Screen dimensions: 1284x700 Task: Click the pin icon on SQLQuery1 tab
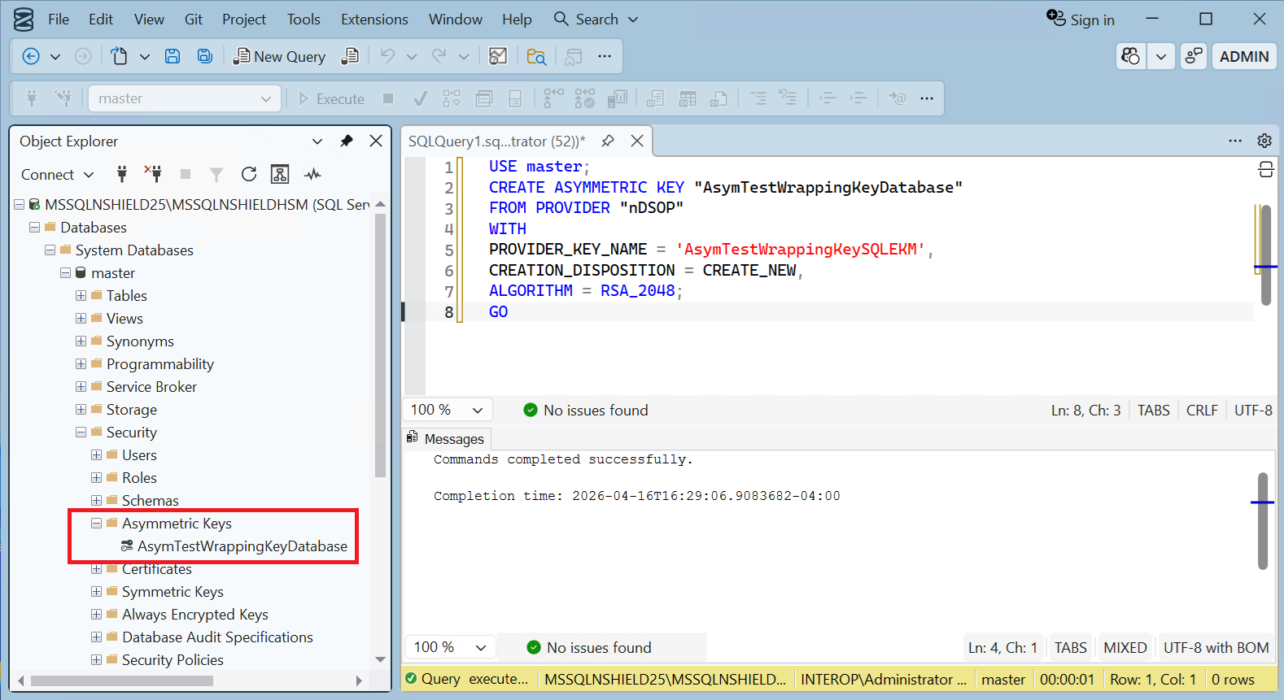(x=608, y=141)
